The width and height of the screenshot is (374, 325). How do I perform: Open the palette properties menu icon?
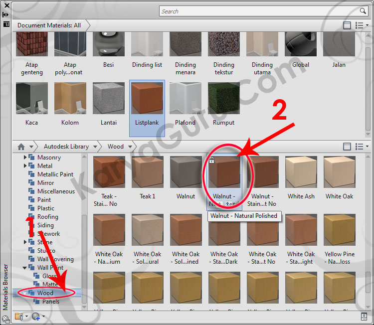(x=6, y=23)
